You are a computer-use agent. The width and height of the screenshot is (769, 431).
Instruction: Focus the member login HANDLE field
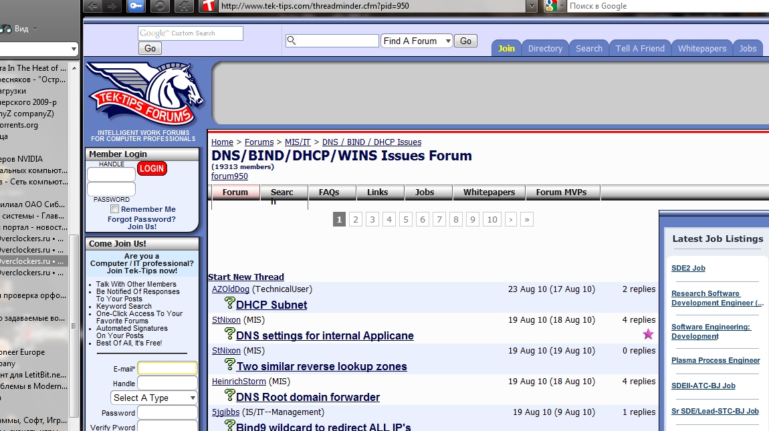click(x=111, y=174)
